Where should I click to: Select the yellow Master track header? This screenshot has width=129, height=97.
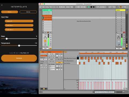point(120,10)
